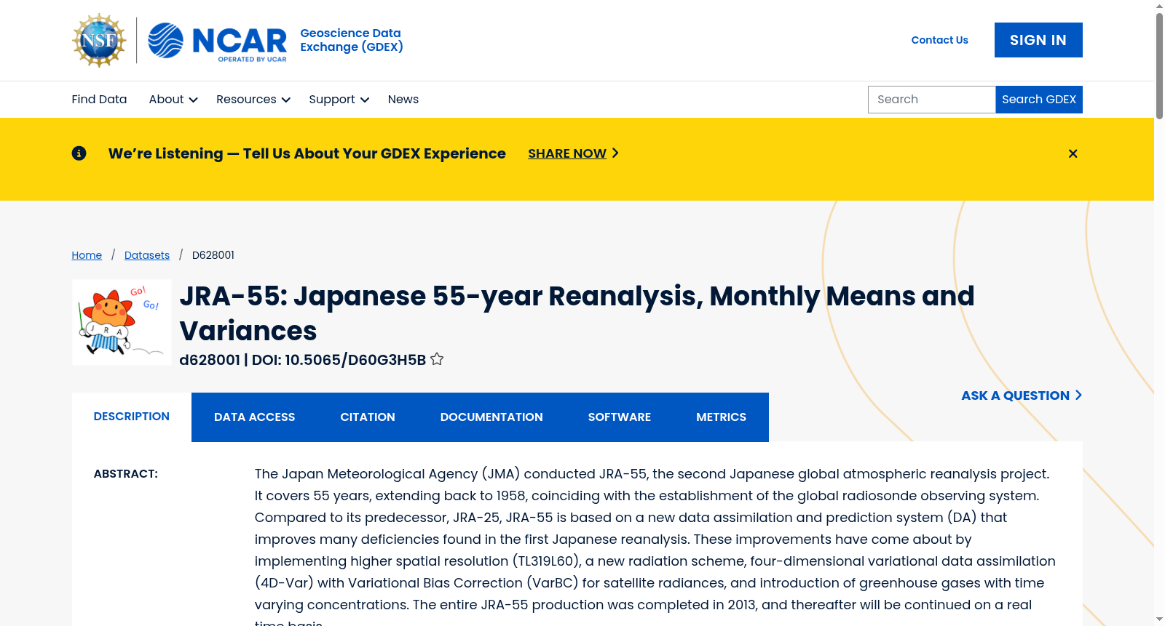Expand the About menu
Image resolution: width=1165 pixels, height=626 pixels.
(x=173, y=100)
